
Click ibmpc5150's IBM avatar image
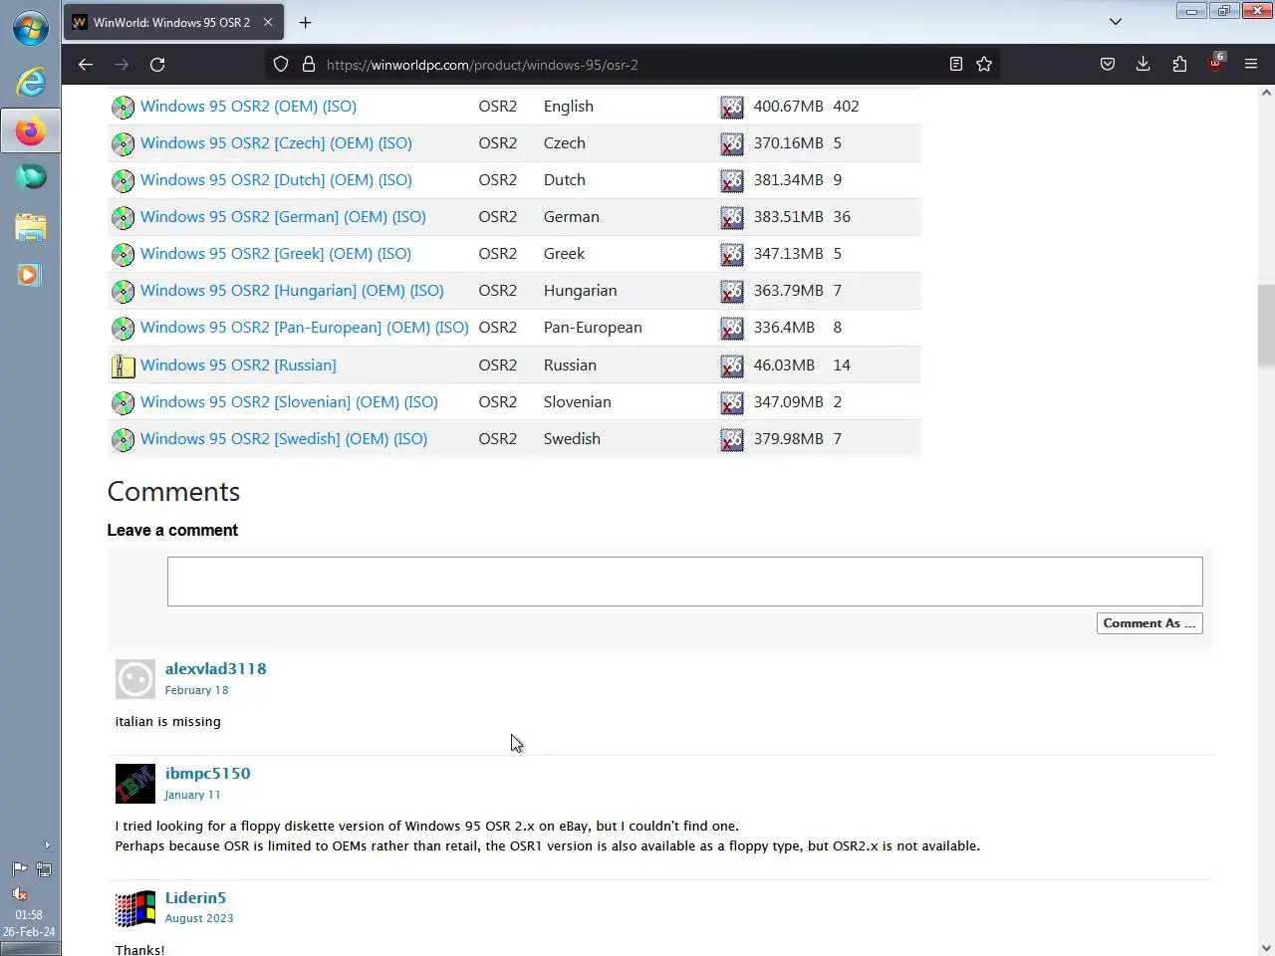[x=135, y=784]
